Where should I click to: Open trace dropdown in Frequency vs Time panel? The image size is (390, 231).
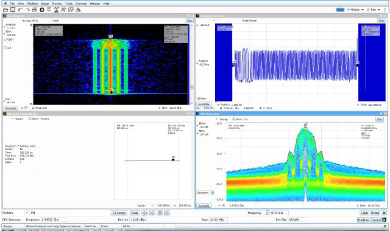214,21
